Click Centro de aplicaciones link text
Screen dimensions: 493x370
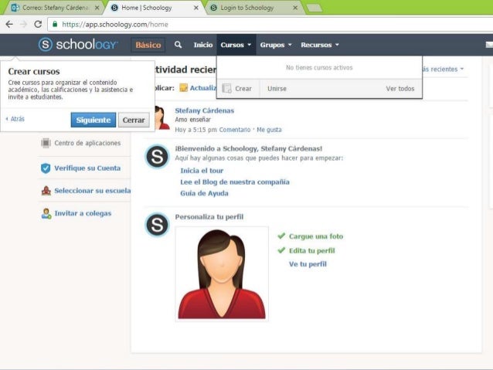(x=87, y=143)
